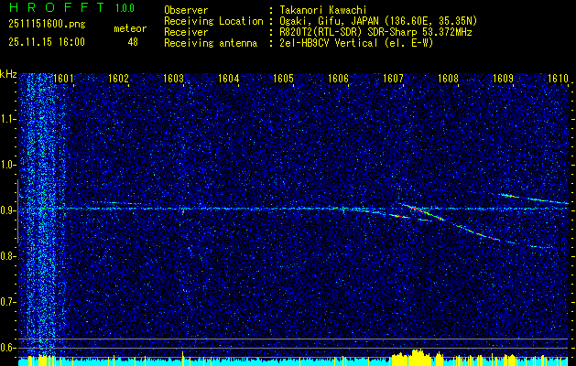Click the 1.0 frequency axis label
This screenshot has height=366, width=576.
[x=7, y=166]
